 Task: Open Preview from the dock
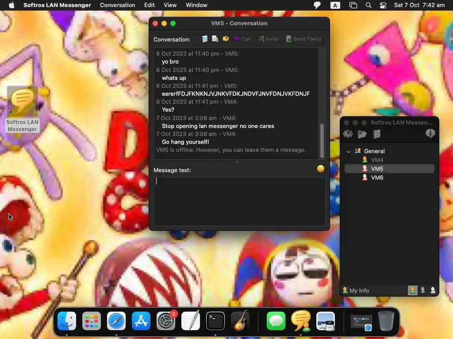tap(326, 321)
